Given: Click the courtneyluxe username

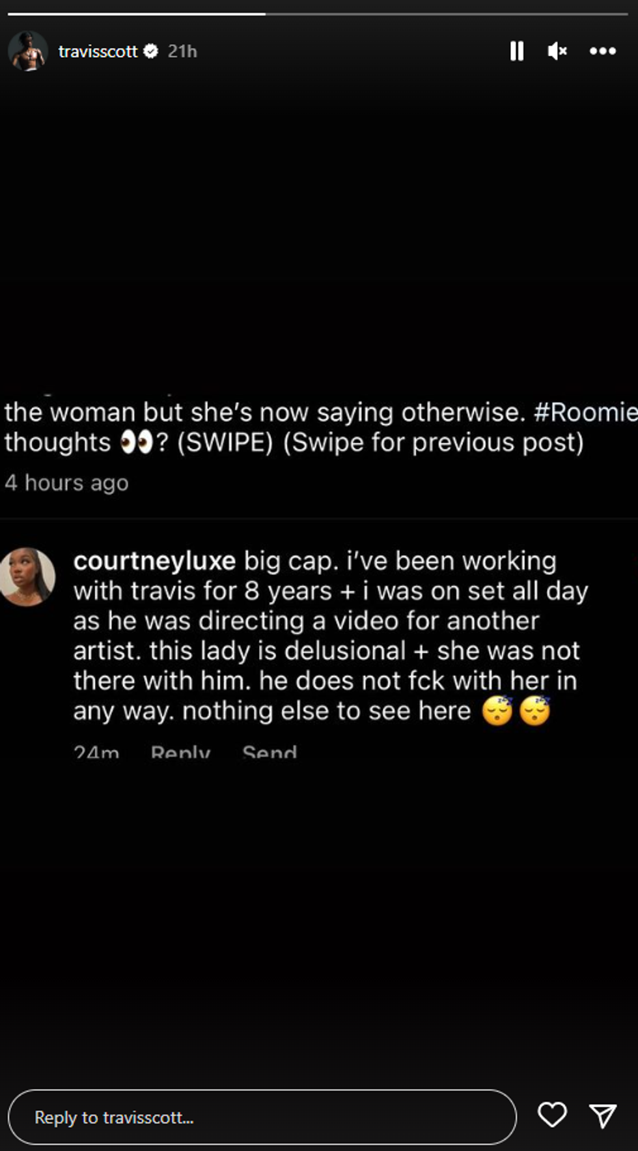Looking at the screenshot, I should coord(154,561).
